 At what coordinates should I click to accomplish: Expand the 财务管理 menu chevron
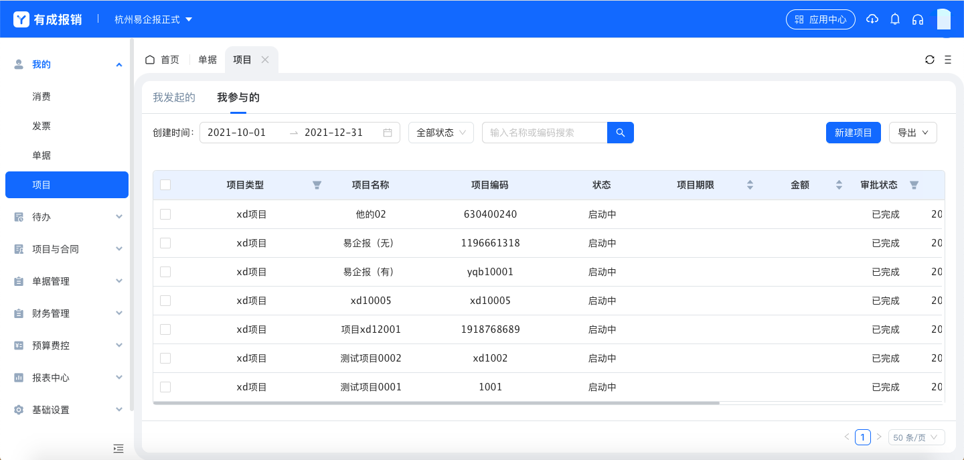pyautogui.click(x=119, y=313)
